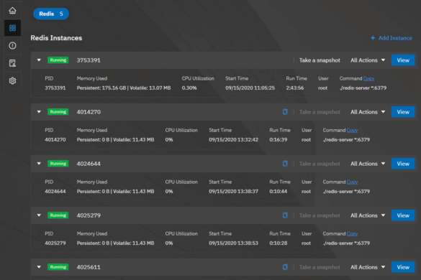Click run time 0:10:44
Viewport: 421px width, 280px height.
coord(279,191)
